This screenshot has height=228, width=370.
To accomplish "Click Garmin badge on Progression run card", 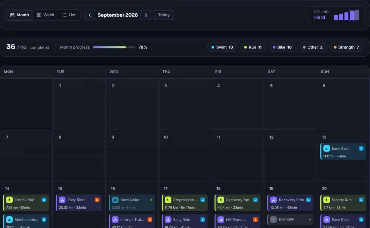I will pos(203,200).
